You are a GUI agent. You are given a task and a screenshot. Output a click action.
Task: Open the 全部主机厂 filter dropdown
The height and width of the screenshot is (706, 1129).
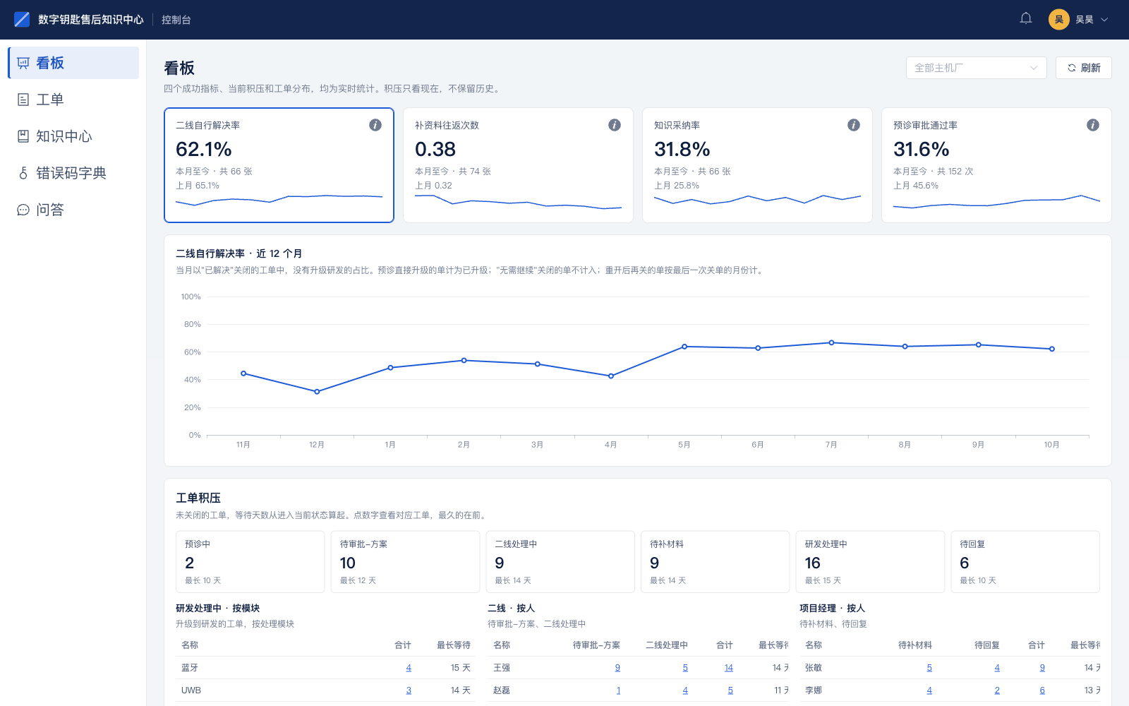click(976, 68)
